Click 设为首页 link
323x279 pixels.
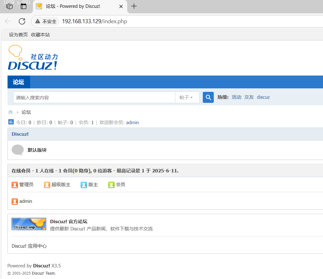[x=18, y=34]
